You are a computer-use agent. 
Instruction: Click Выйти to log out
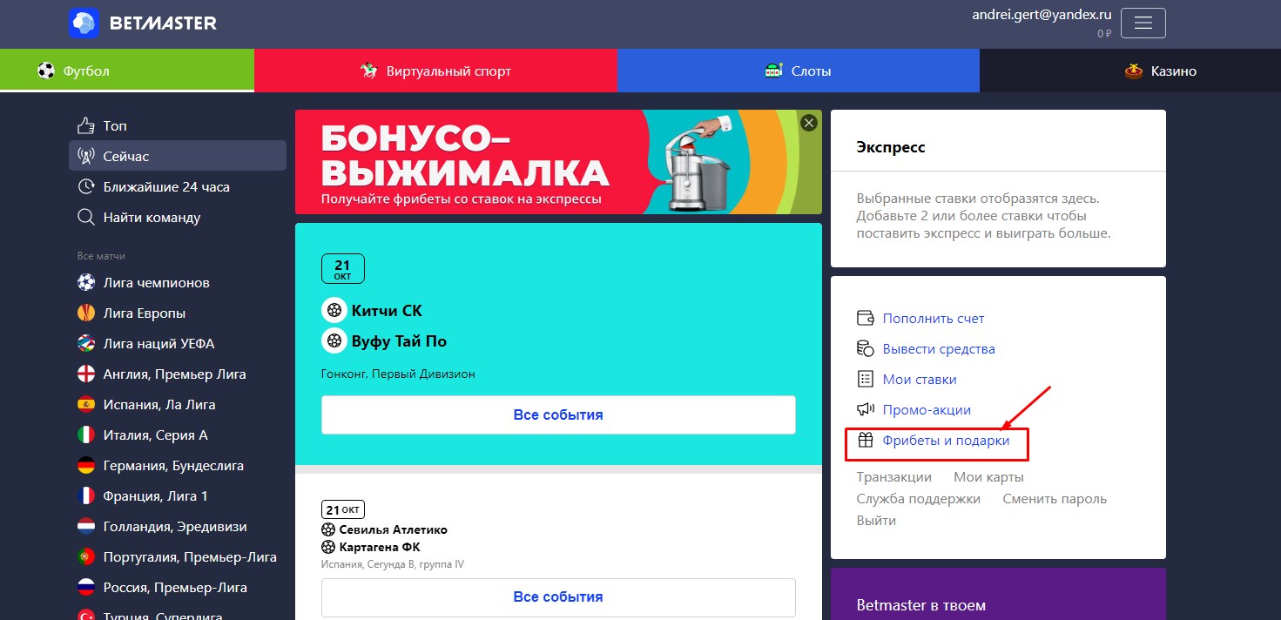point(876,521)
